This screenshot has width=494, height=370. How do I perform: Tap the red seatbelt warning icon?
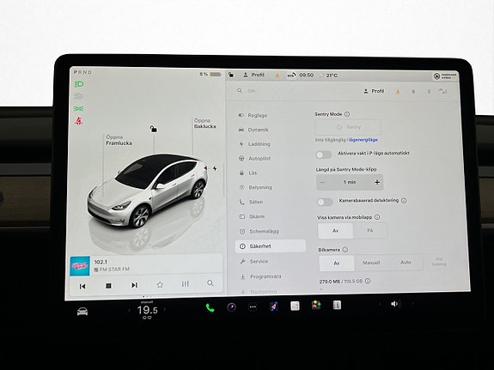pos(78,120)
